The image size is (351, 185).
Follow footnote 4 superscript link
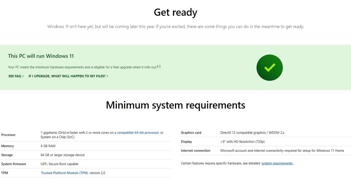[x=158, y=66]
